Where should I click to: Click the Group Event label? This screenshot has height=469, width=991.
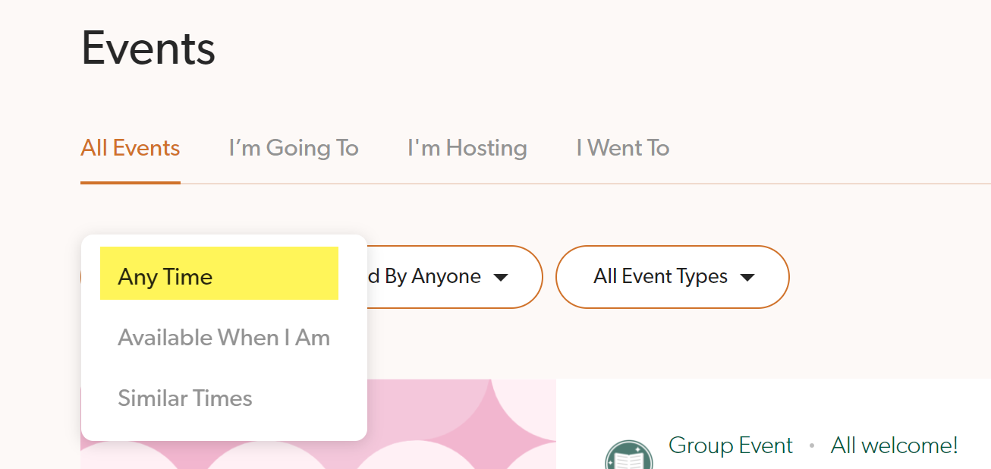731,445
